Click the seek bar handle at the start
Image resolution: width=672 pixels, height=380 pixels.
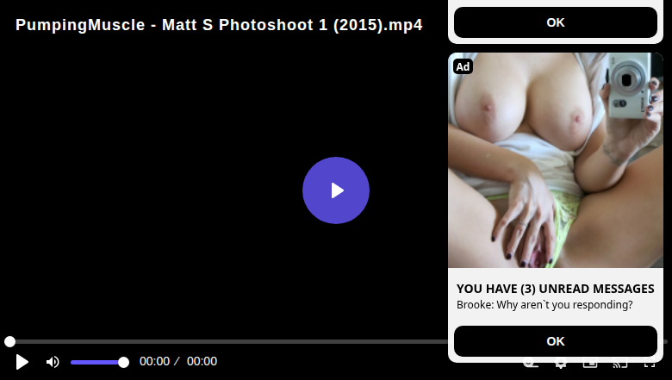coord(9,341)
